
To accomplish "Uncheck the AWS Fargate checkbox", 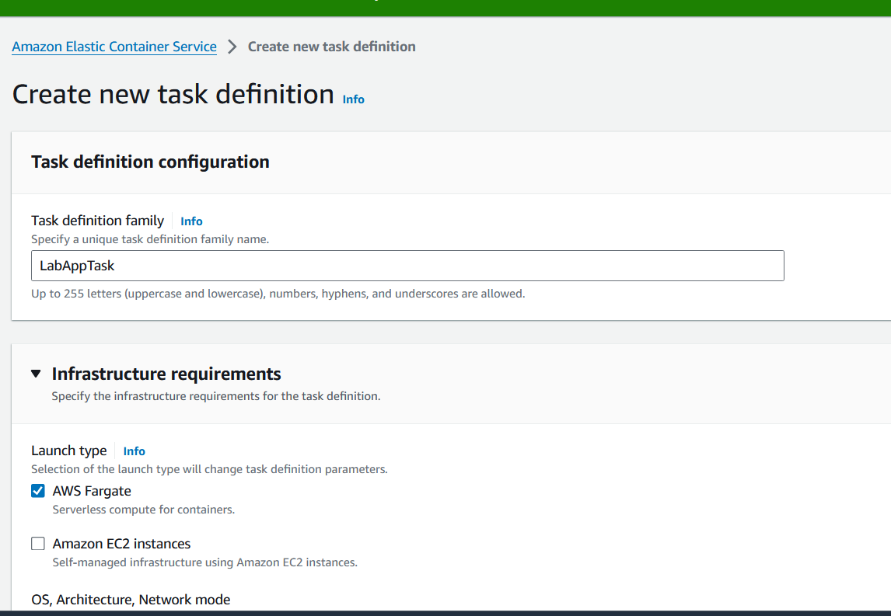I will (x=38, y=490).
